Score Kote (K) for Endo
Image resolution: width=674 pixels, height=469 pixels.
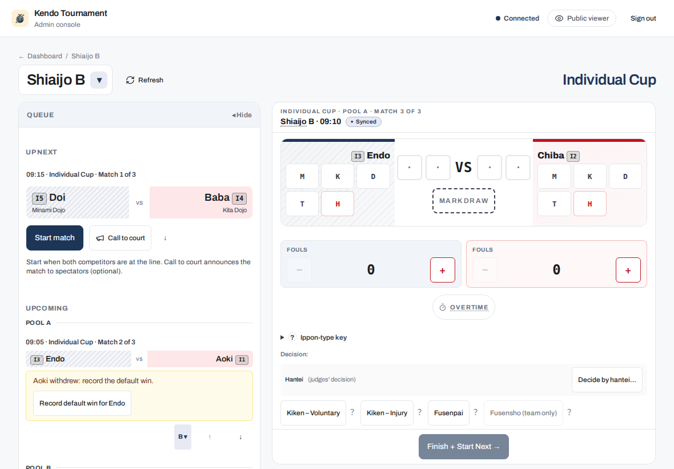(x=338, y=176)
